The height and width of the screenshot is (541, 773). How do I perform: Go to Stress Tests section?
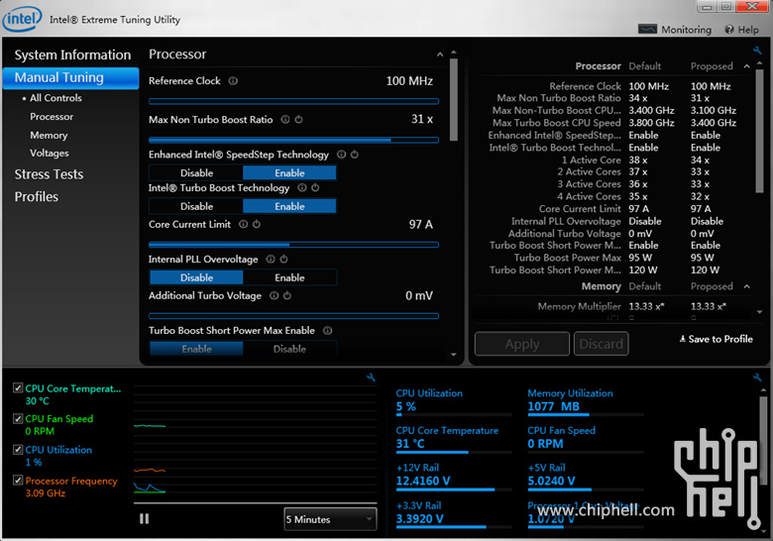point(49,174)
